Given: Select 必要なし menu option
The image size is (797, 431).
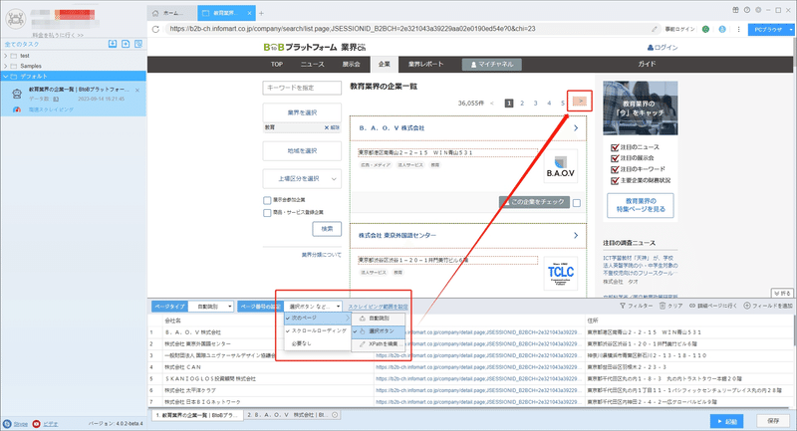Looking at the screenshot, I should tap(318, 343).
